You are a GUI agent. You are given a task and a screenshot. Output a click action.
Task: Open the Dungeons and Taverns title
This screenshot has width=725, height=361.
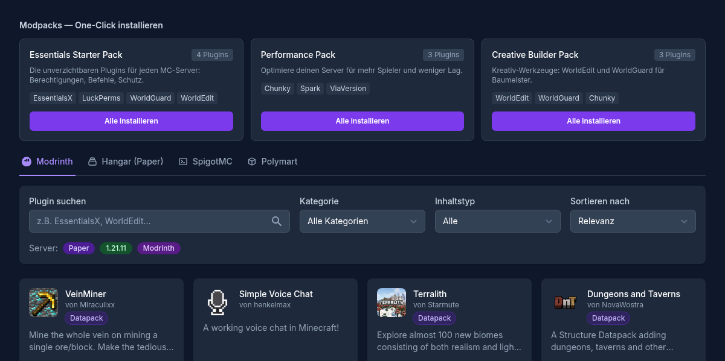[634, 294]
